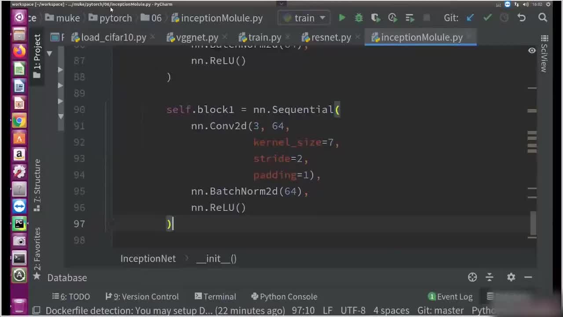Toggle the SciView tool window

point(544,58)
